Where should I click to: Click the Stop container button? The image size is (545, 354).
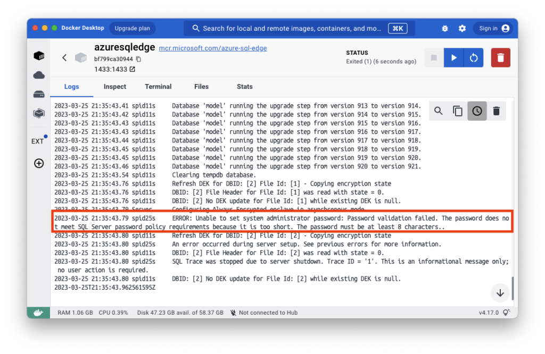click(x=434, y=57)
